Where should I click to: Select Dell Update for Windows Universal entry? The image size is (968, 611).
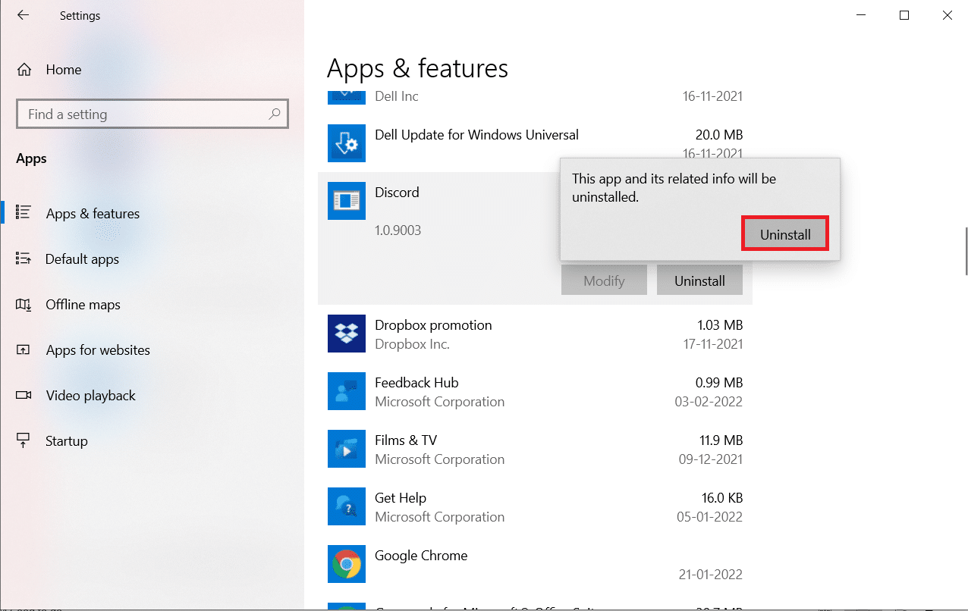click(535, 143)
